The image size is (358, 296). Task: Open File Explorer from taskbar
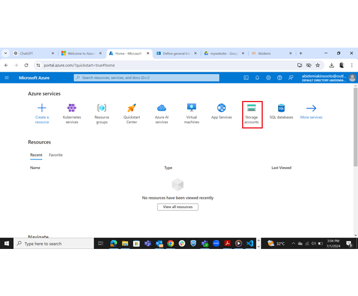coord(125,243)
